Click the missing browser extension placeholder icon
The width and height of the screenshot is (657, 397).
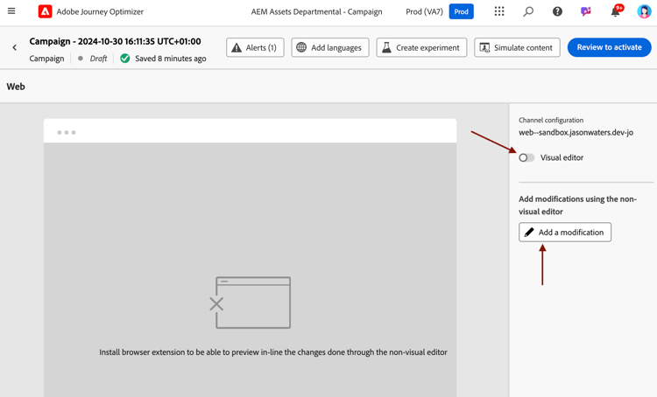pos(251,303)
